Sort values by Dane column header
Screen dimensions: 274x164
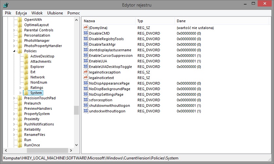[x=222, y=21]
